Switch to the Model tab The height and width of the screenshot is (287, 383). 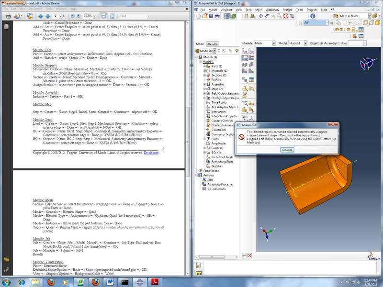(200, 44)
